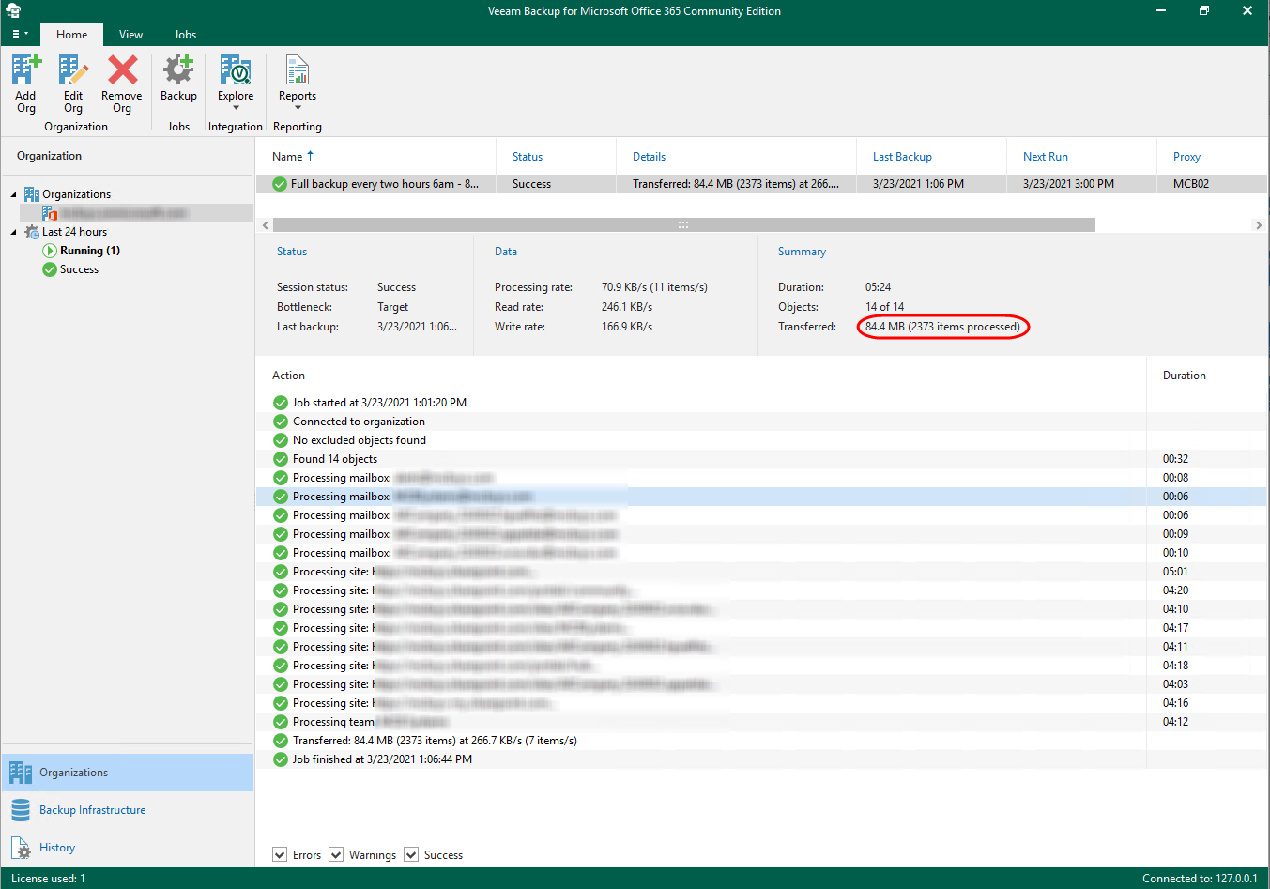
Task: Click check icon next to Found 14 objects
Action: point(281,459)
